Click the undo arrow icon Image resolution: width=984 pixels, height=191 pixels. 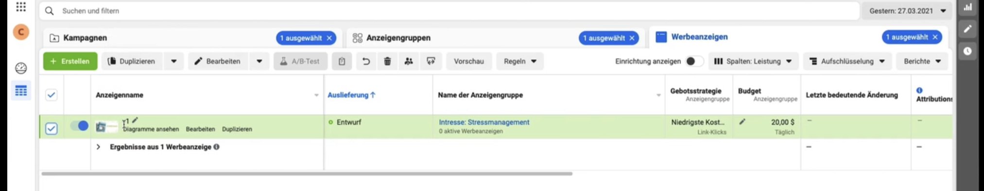click(366, 61)
